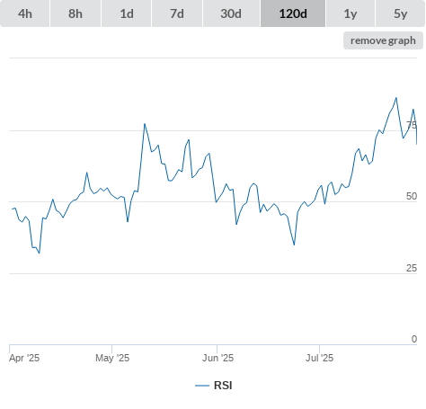The image size is (426, 409).
Task: Click the 75 value axis label
Action: 412,125
